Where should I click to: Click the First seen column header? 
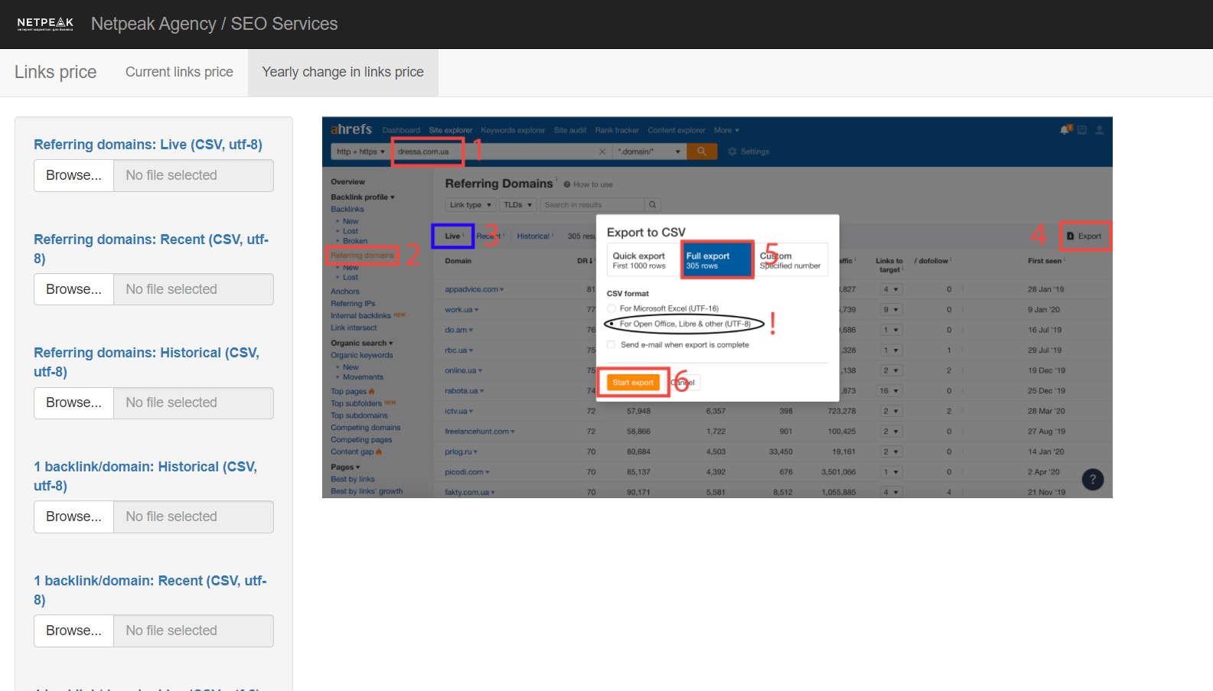coord(1045,261)
